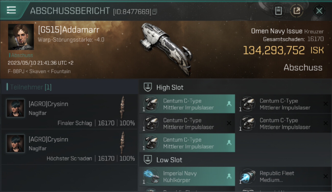The height and width of the screenshot is (192, 332).
Task: Share the kill report externally
Action: point(297,11)
